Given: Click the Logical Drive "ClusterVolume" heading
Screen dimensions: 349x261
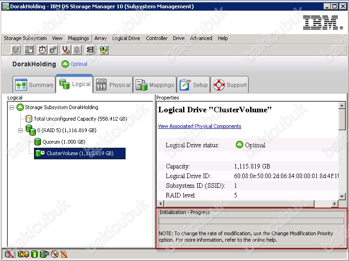Looking at the screenshot, I should [x=215, y=110].
